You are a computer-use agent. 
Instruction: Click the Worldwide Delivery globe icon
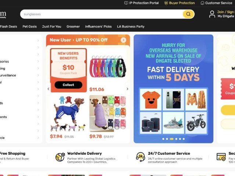60,157
